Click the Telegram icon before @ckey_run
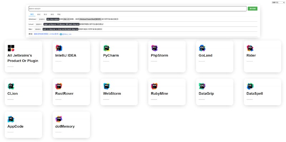This screenshot has width=286, height=142. coord(61,34)
